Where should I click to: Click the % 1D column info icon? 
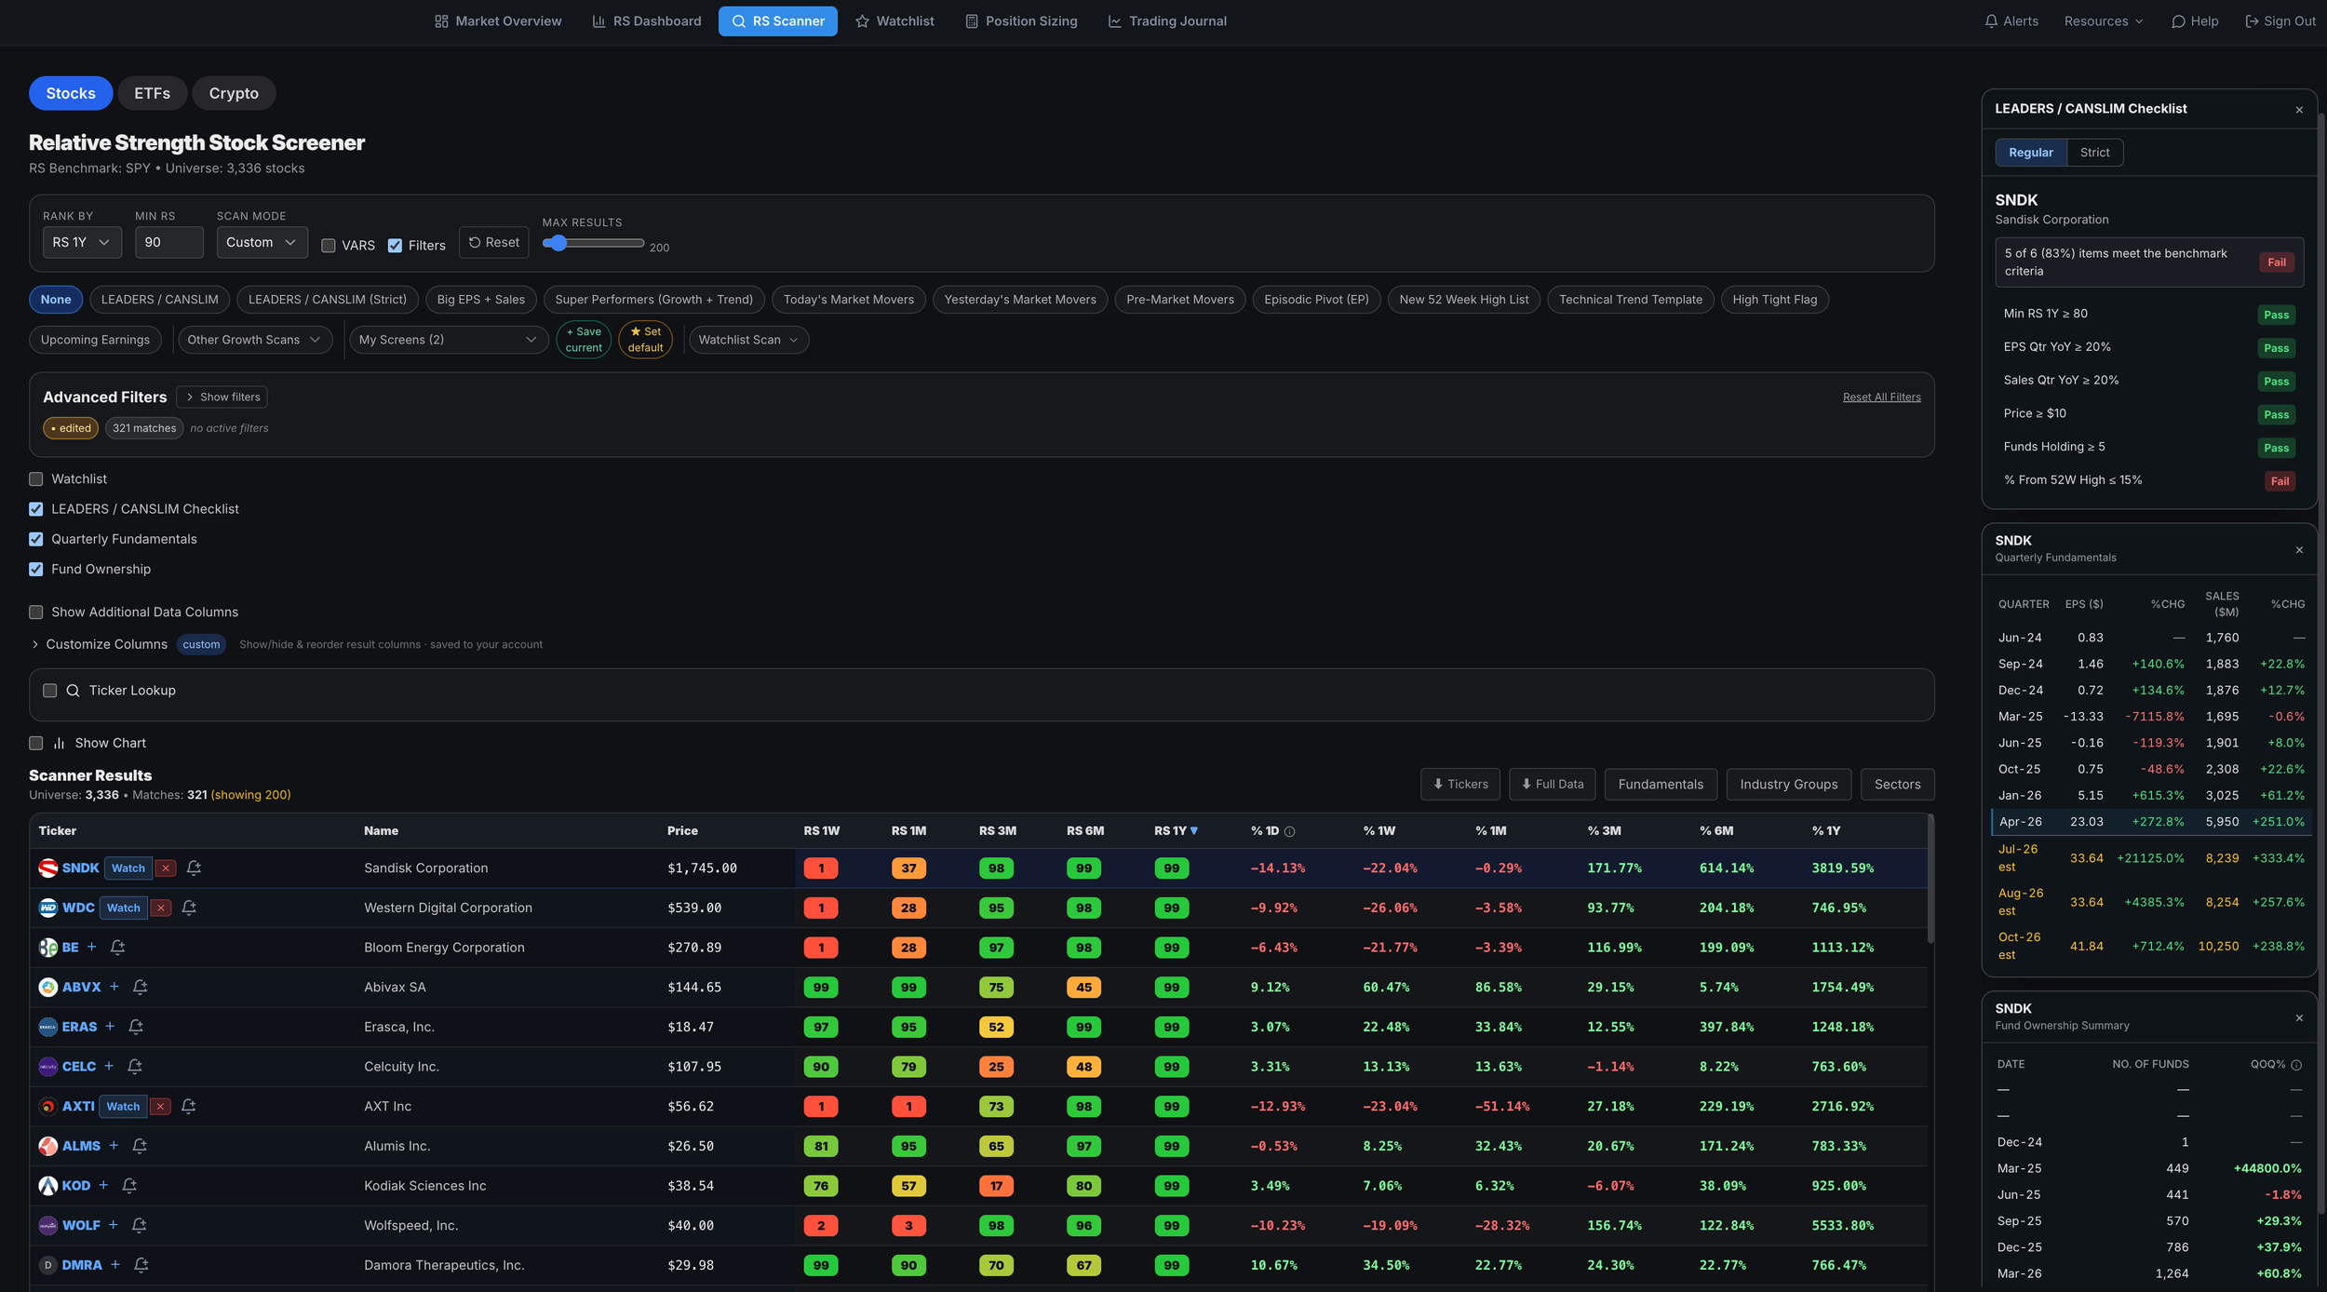pos(1289,831)
